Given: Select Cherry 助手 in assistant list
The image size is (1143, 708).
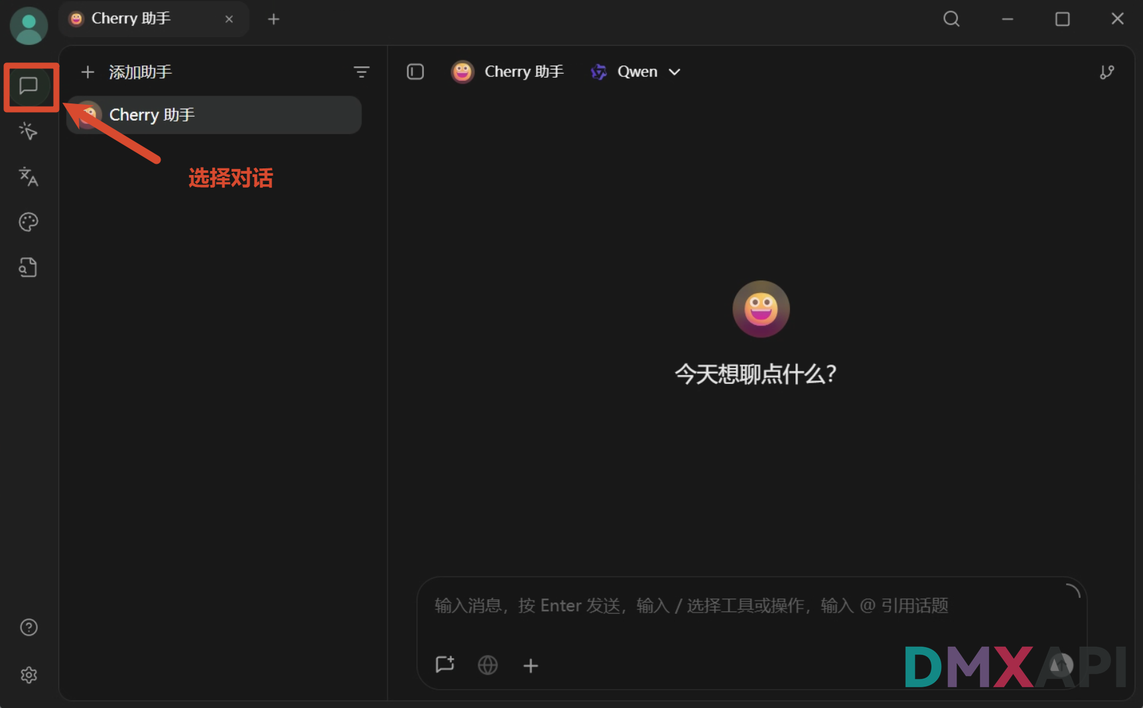Looking at the screenshot, I should [214, 115].
